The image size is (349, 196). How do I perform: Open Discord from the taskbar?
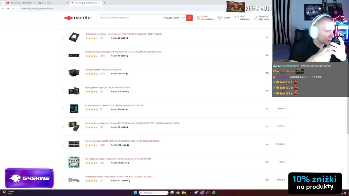196,193
